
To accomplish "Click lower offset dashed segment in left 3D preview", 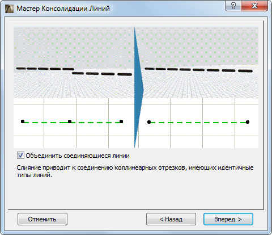I will (102, 74).
